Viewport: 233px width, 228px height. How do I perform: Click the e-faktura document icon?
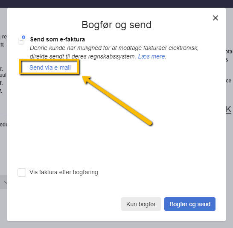[x=21, y=41]
